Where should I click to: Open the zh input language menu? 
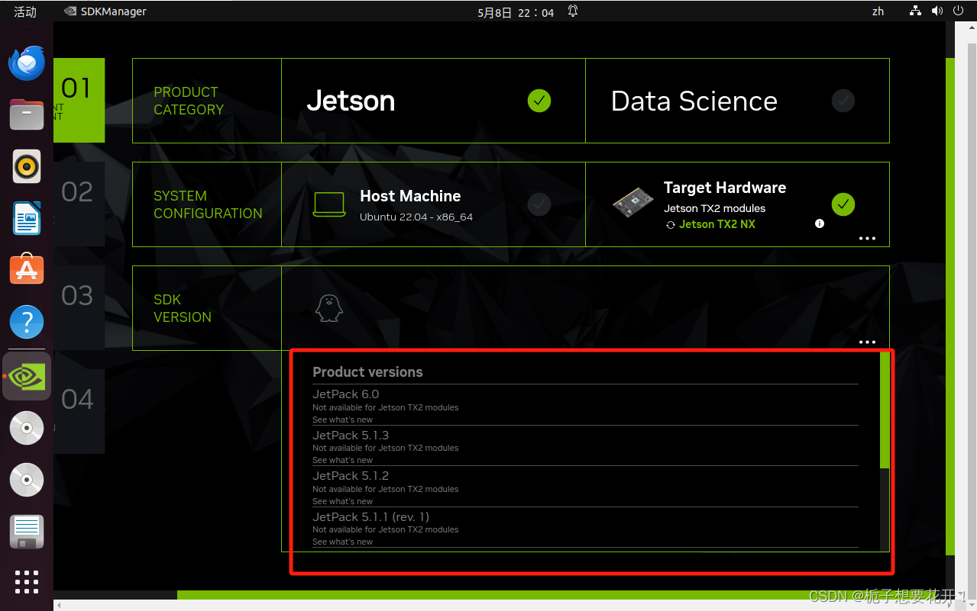pyautogui.click(x=878, y=11)
